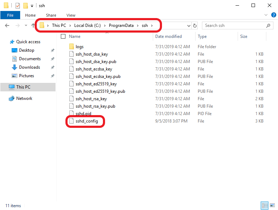Viewport: 278px width, 210px height.
Task: Click the search magnifier icon
Action: click(x=268, y=25)
